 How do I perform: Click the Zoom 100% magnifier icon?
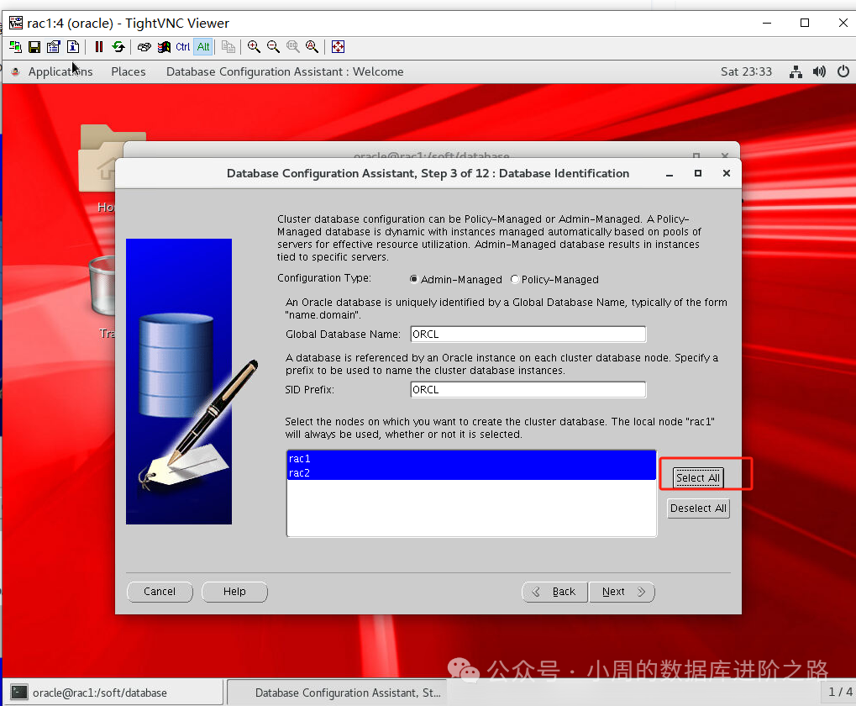(293, 47)
